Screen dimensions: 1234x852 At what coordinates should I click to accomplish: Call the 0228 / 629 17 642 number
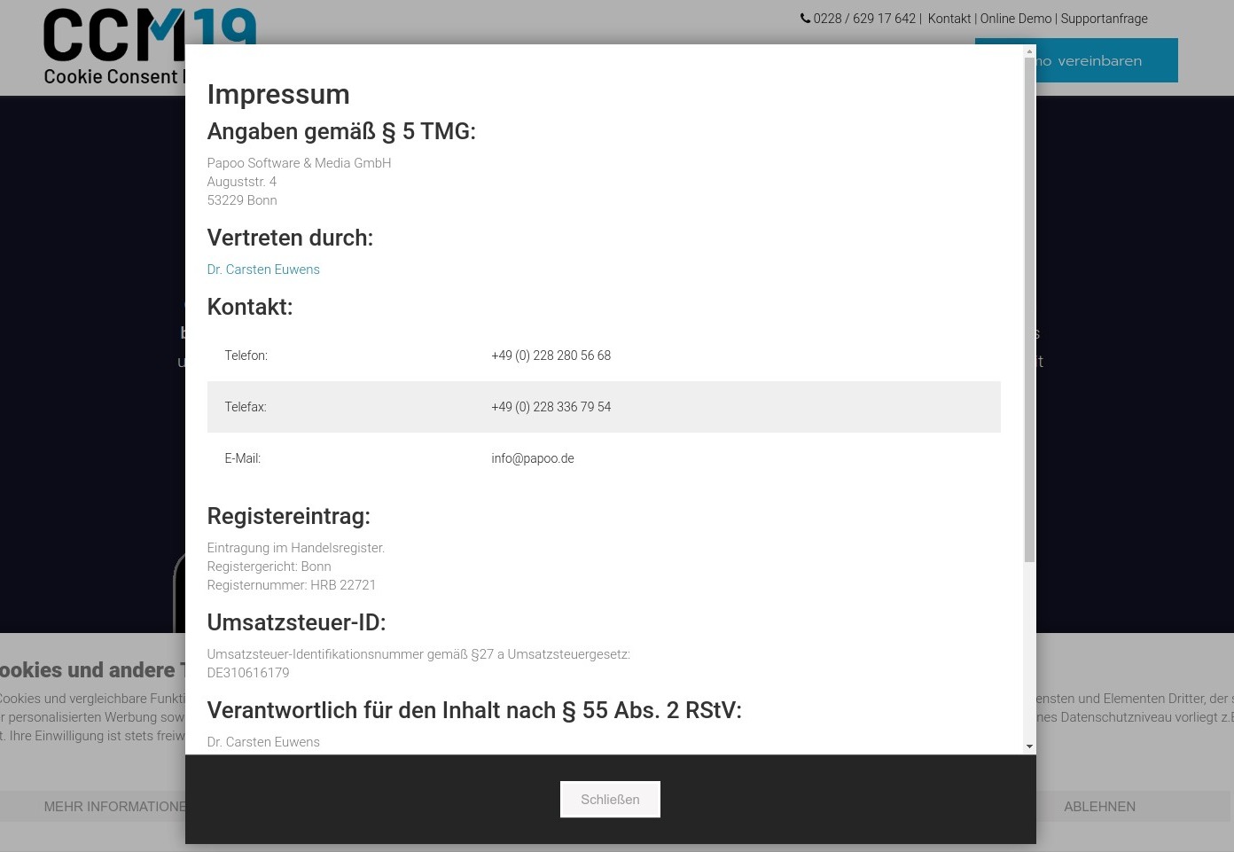(864, 19)
